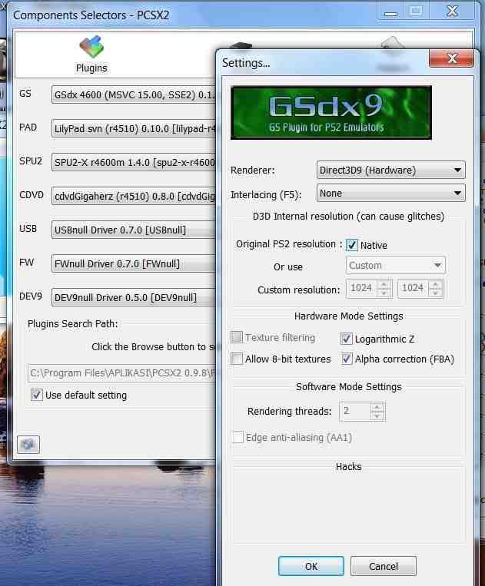Click the Rendering threads stepper arrows
The width and height of the screenshot is (485, 586).
(377, 411)
